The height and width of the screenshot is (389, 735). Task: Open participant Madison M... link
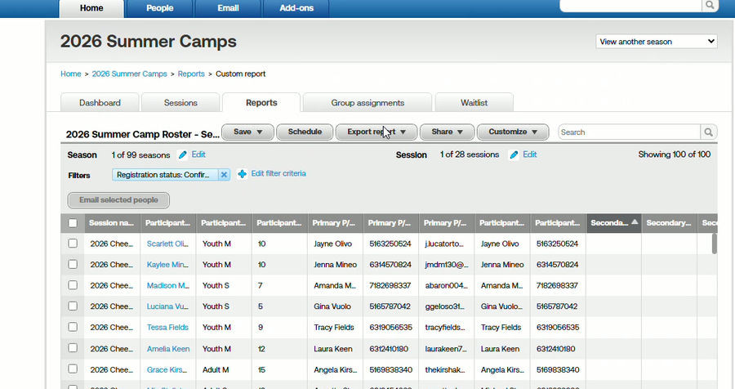coord(167,285)
